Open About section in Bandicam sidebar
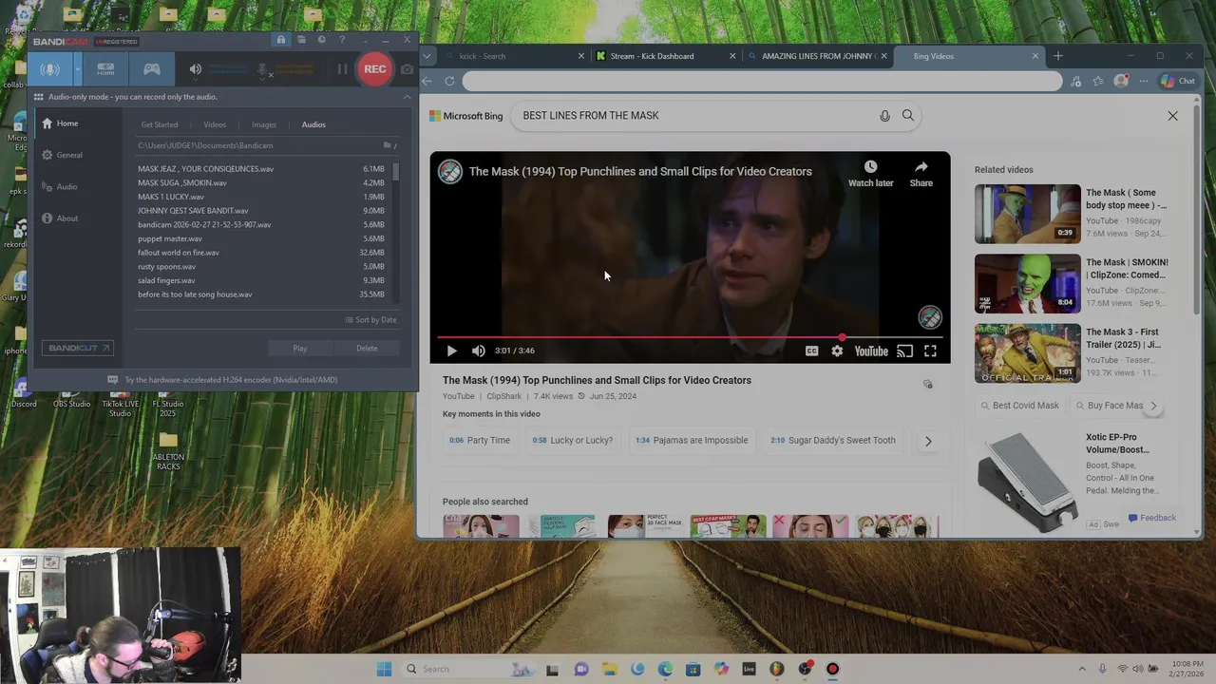The height and width of the screenshot is (684, 1216). click(66, 218)
